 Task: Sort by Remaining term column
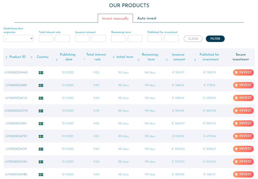pyautogui.click(x=139, y=60)
